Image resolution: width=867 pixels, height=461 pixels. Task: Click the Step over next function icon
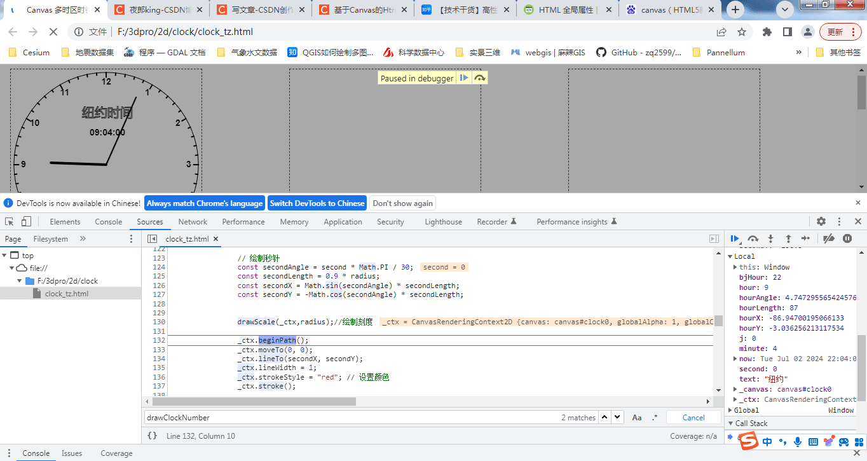753,238
